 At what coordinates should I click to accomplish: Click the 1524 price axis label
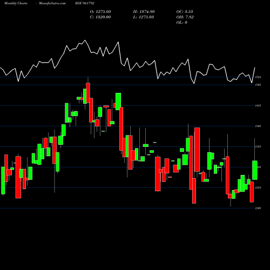258,77
